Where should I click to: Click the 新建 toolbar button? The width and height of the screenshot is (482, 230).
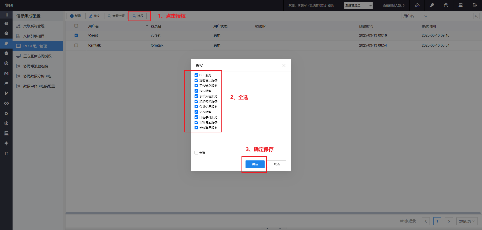[75, 16]
